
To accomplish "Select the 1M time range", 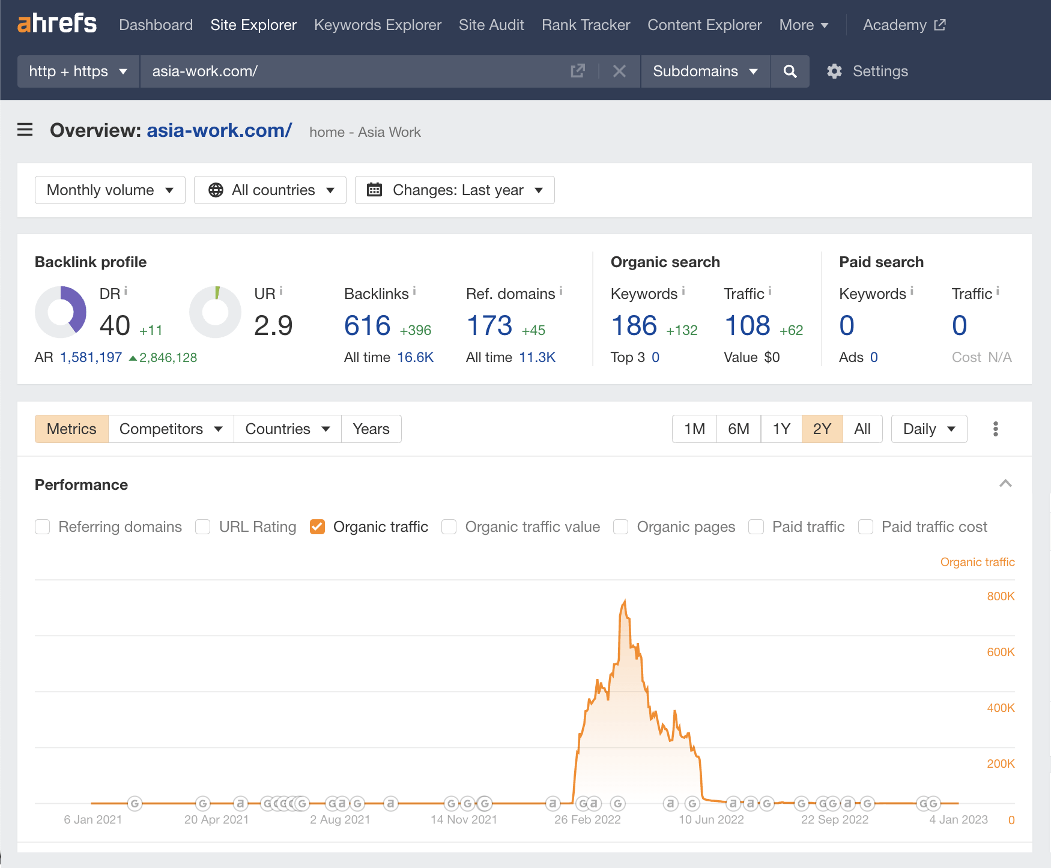I will [694, 429].
